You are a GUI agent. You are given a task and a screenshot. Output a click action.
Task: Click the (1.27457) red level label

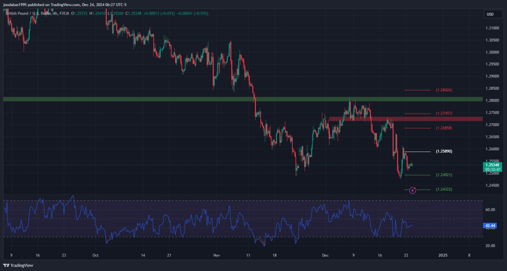444,113
